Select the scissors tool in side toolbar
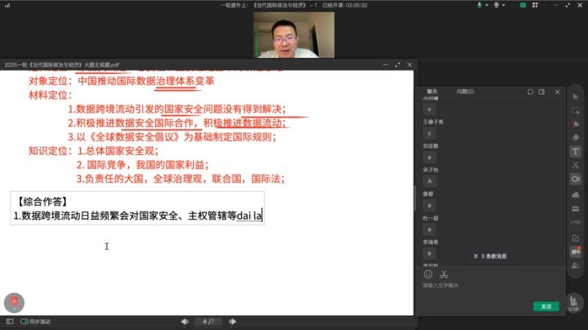Image resolution: width=588 pixels, height=330 pixels. pos(576,165)
